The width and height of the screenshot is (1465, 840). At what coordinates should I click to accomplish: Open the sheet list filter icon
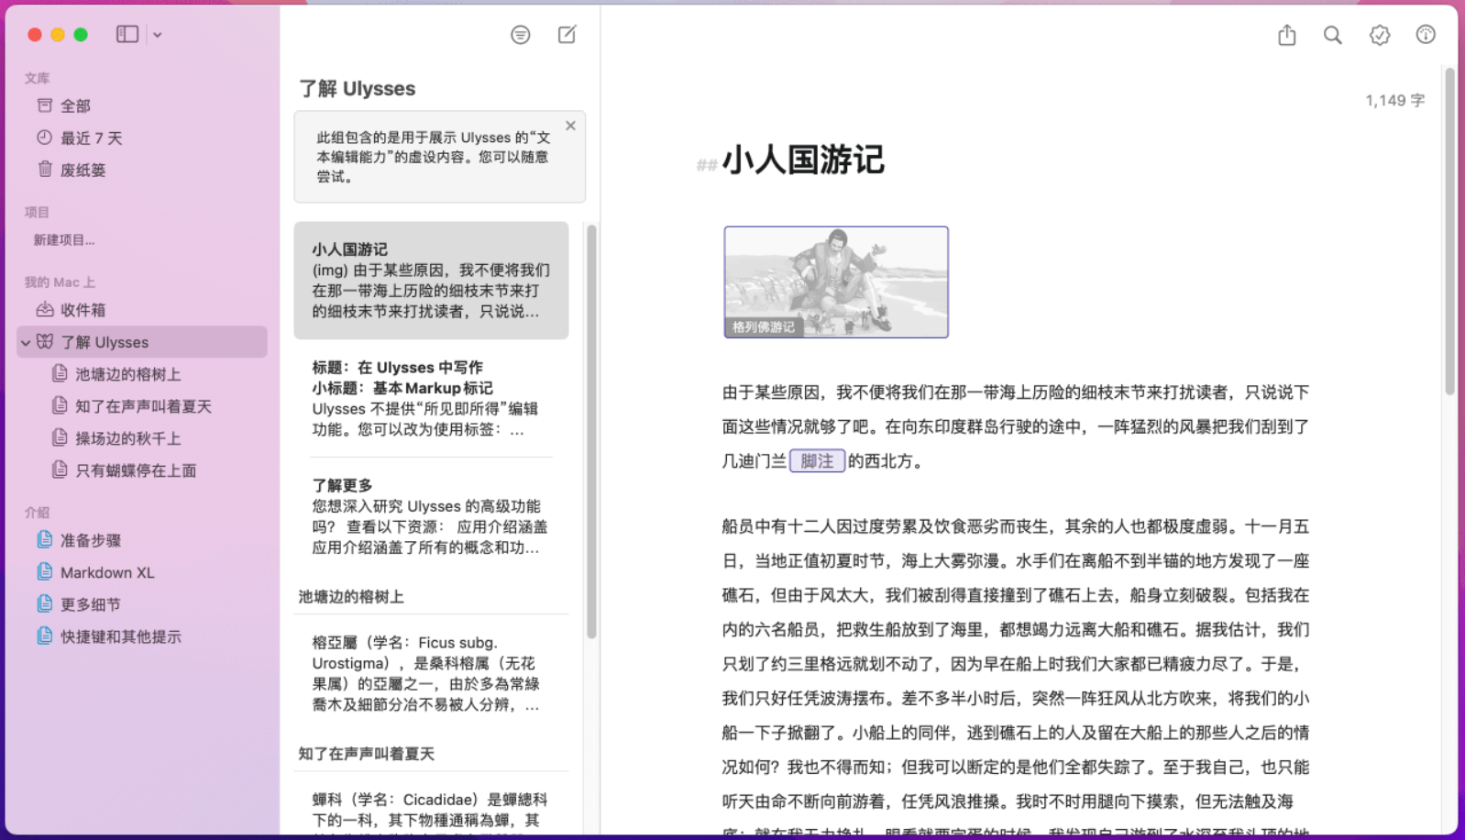point(521,35)
